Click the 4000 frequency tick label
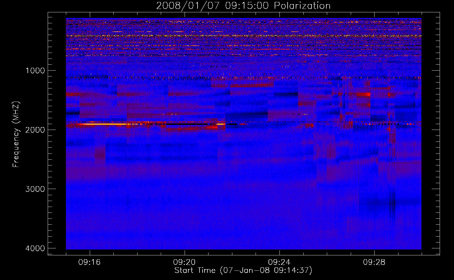This screenshot has width=454, height=280. 35,248
